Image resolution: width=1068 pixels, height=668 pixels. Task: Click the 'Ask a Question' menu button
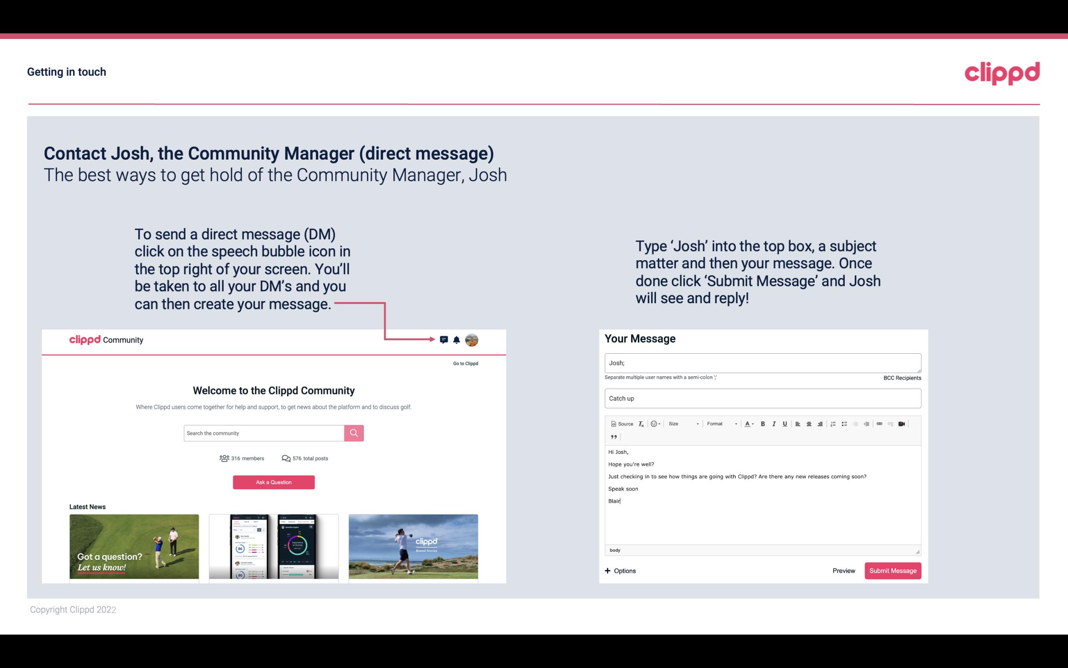[274, 482]
